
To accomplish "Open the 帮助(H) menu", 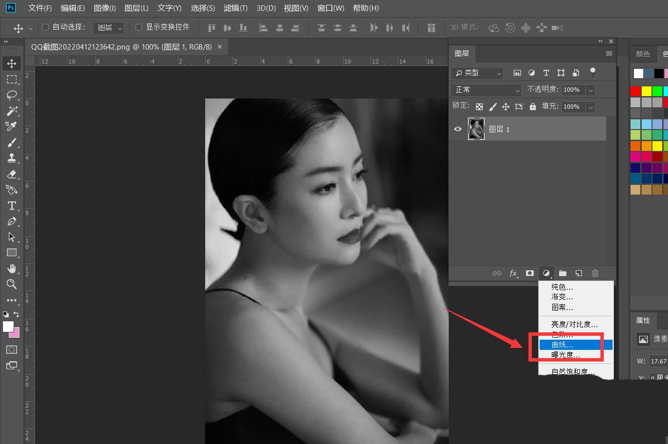I will pyautogui.click(x=366, y=8).
